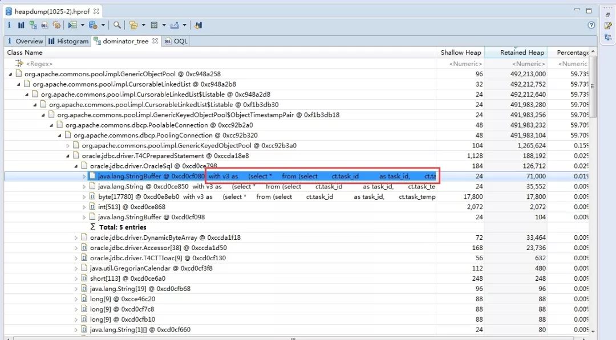The image size is (616, 340).
Task: Open dominator tree from toolbar icon
Action: (33, 25)
